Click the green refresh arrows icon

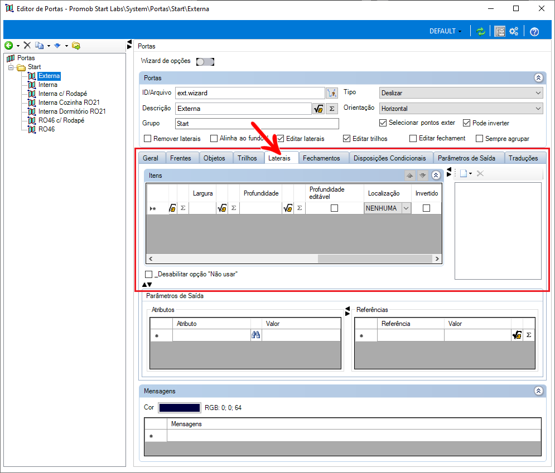pyautogui.click(x=480, y=31)
